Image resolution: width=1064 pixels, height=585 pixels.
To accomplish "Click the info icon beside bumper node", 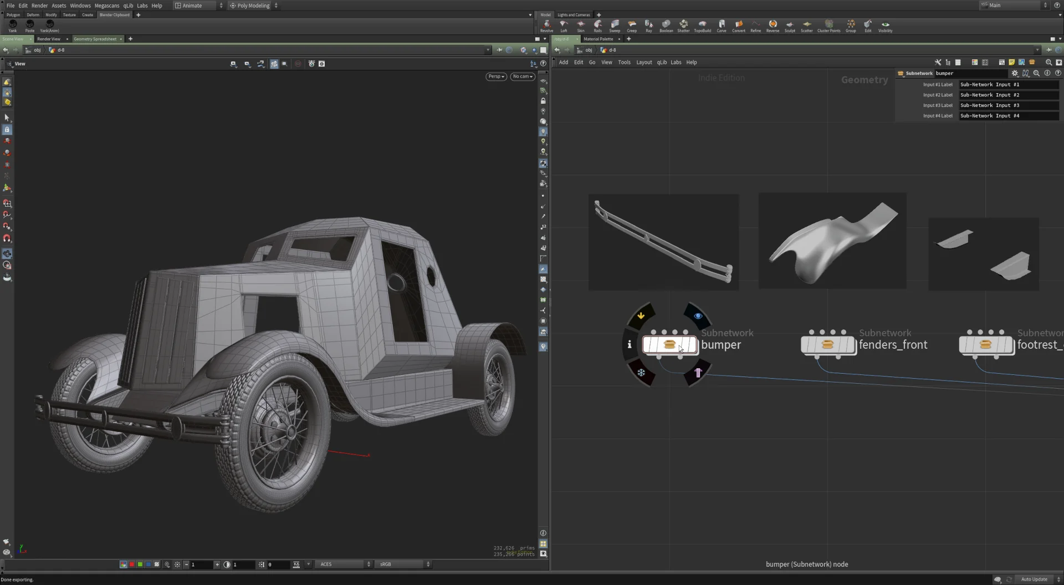I will pyautogui.click(x=630, y=344).
